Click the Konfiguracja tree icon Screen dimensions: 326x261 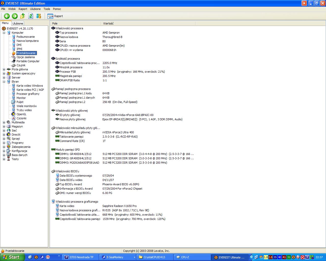(x=9, y=151)
